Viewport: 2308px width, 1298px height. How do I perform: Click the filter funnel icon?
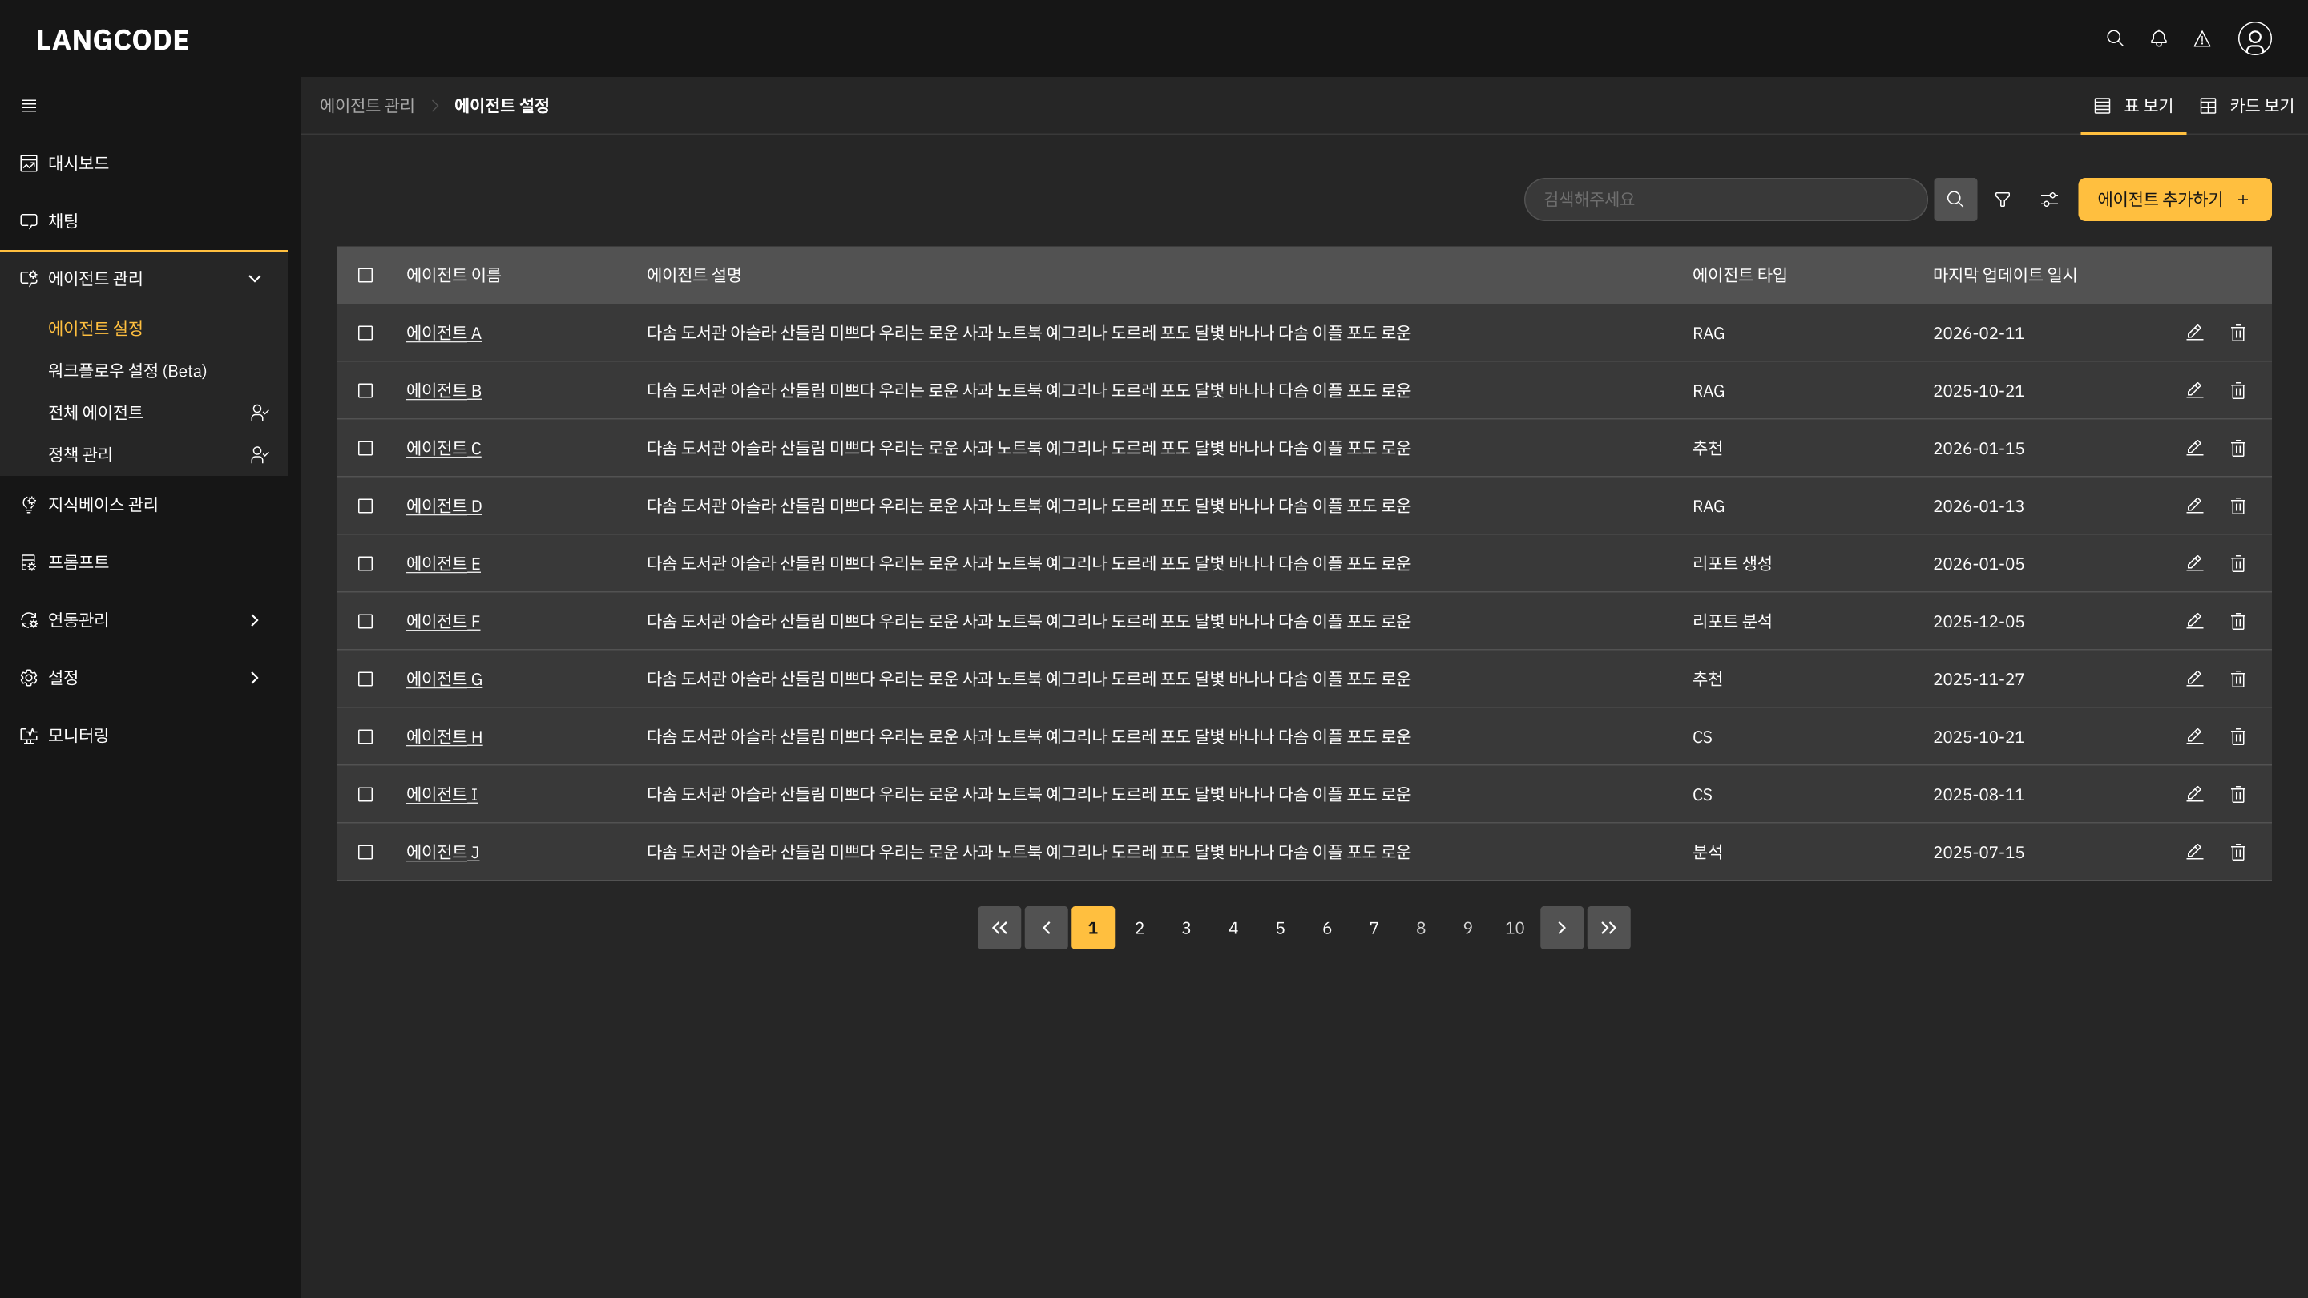2003,199
